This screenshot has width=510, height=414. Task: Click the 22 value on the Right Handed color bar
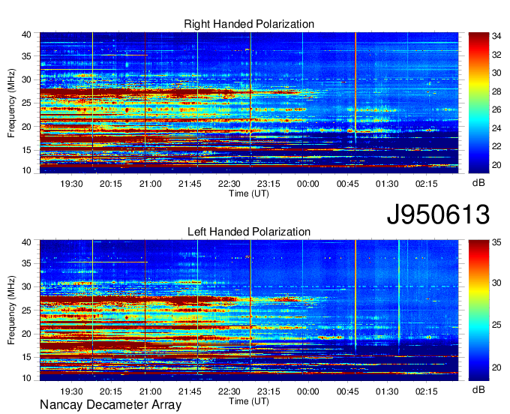pos(496,146)
